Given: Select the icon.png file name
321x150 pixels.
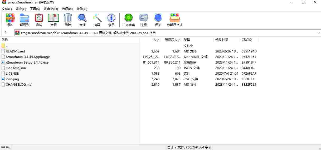Looking at the screenshot, I should 12,79.
